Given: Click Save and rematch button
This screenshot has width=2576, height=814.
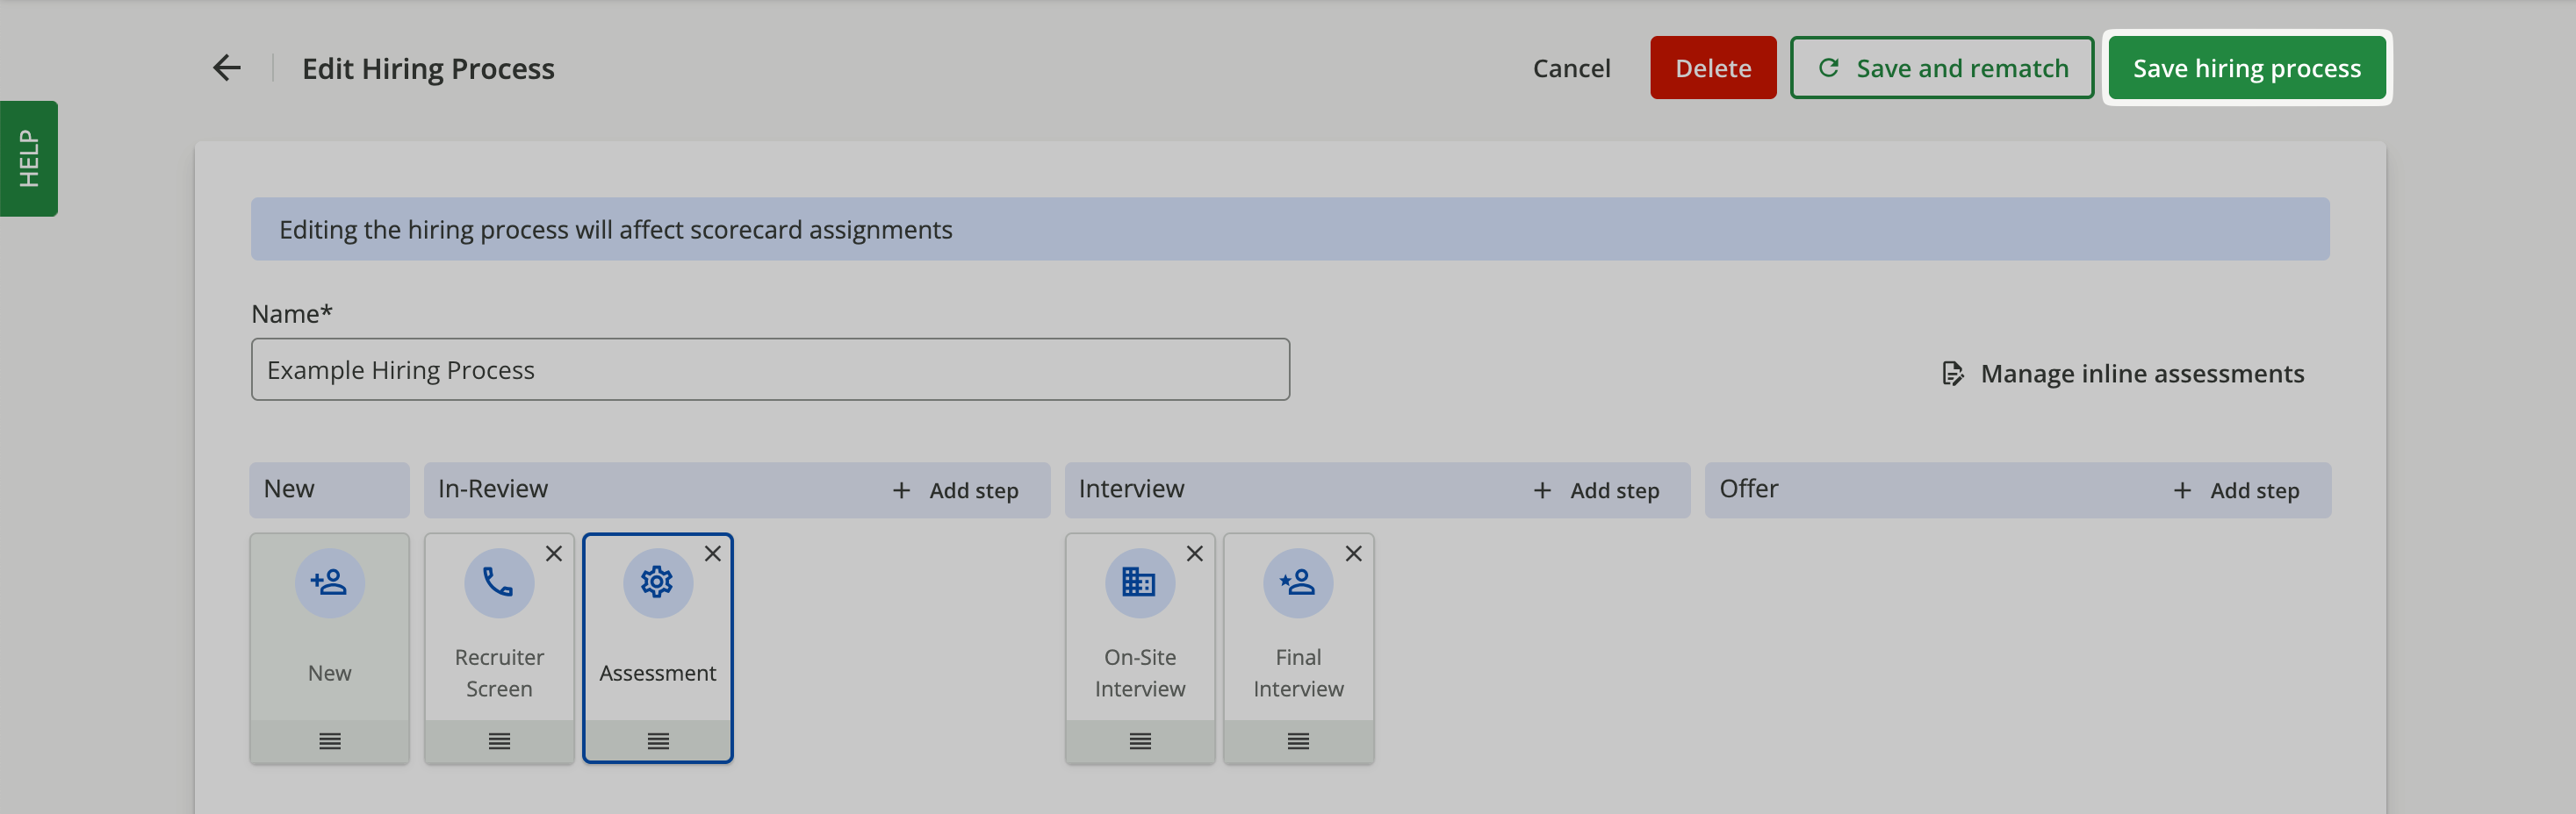Looking at the screenshot, I should (1941, 68).
